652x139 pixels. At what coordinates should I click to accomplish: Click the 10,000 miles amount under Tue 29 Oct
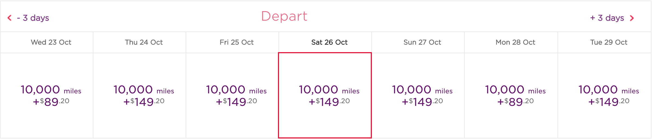tap(609, 90)
